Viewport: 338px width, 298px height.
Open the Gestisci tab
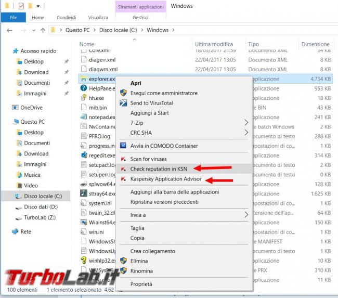pos(140,18)
